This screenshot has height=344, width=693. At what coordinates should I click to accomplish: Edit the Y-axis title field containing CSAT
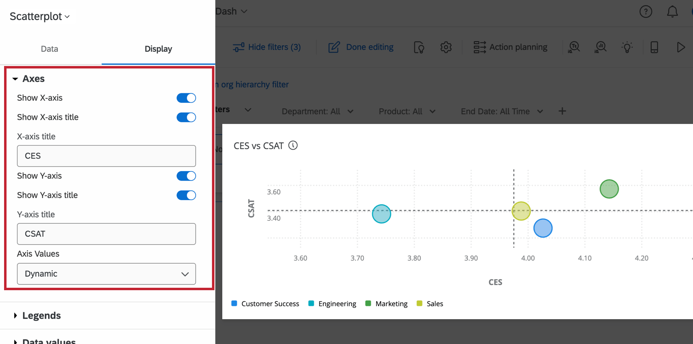pyautogui.click(x=106, y=234)
